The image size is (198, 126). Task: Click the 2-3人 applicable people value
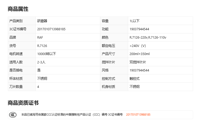[x=41, y=62]
